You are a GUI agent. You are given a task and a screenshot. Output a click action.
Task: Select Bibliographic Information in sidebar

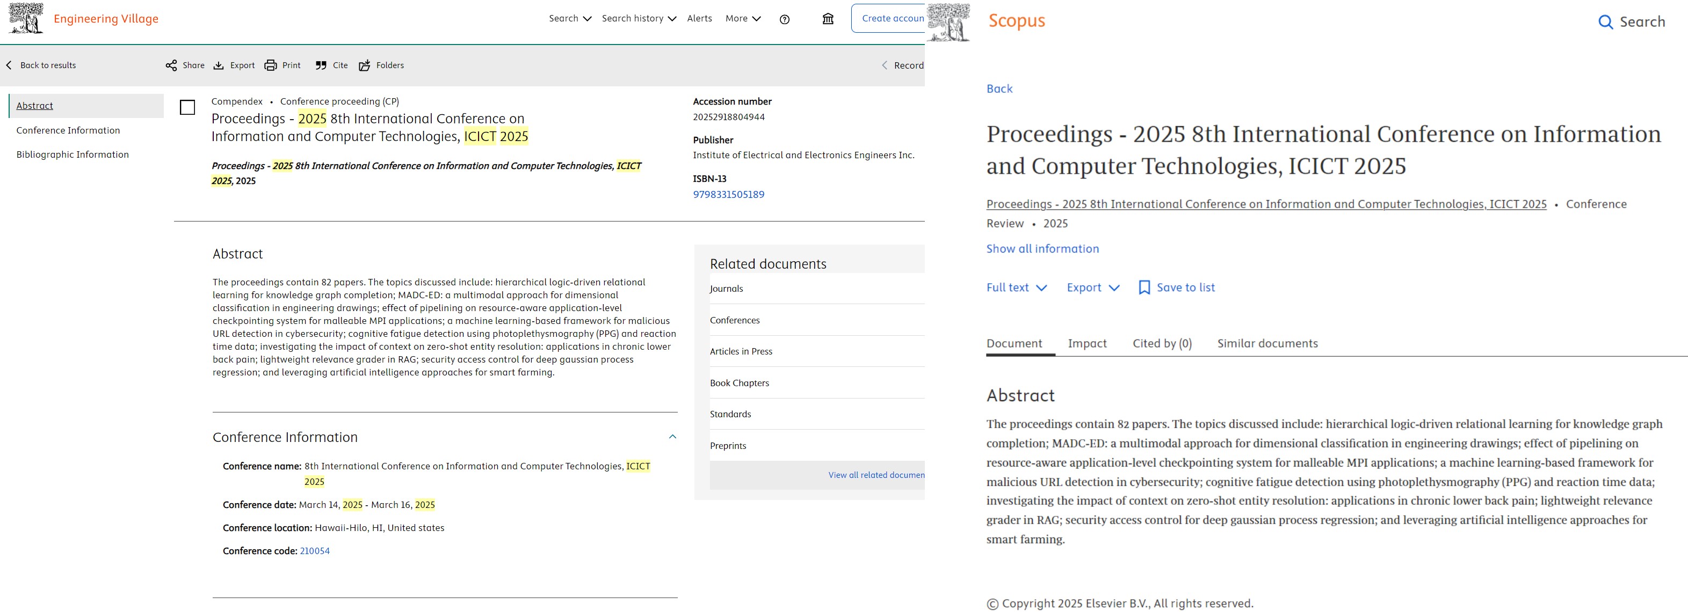coord(73,154)
